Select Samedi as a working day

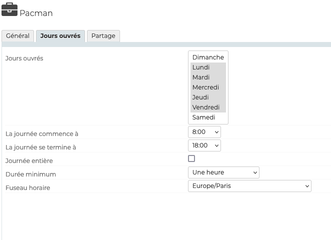(x=208, y=117)
